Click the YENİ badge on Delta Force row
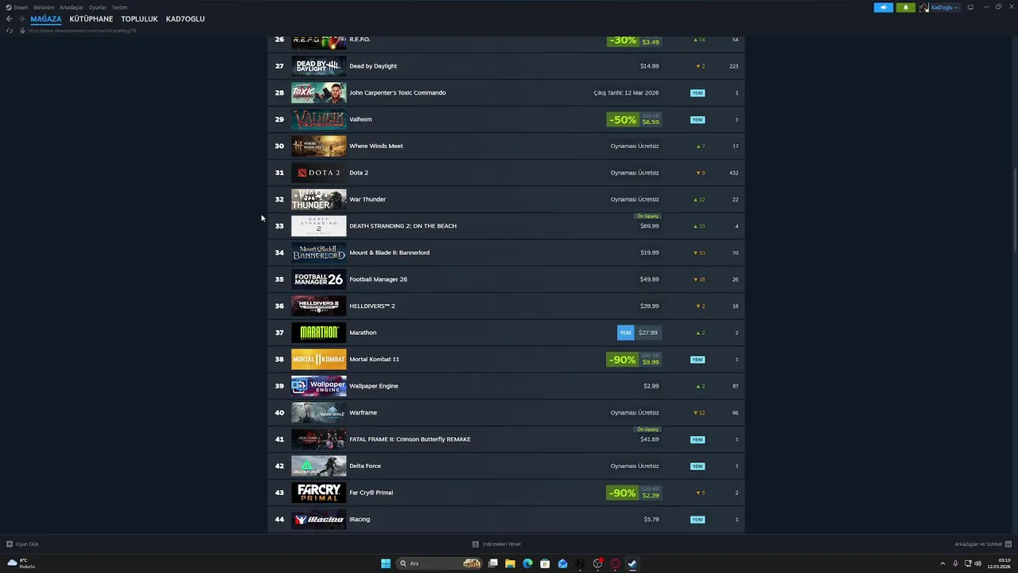 tap(697, 466)
